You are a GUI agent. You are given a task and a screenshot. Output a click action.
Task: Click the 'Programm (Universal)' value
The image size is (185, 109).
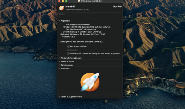click(x=80, y=25)
